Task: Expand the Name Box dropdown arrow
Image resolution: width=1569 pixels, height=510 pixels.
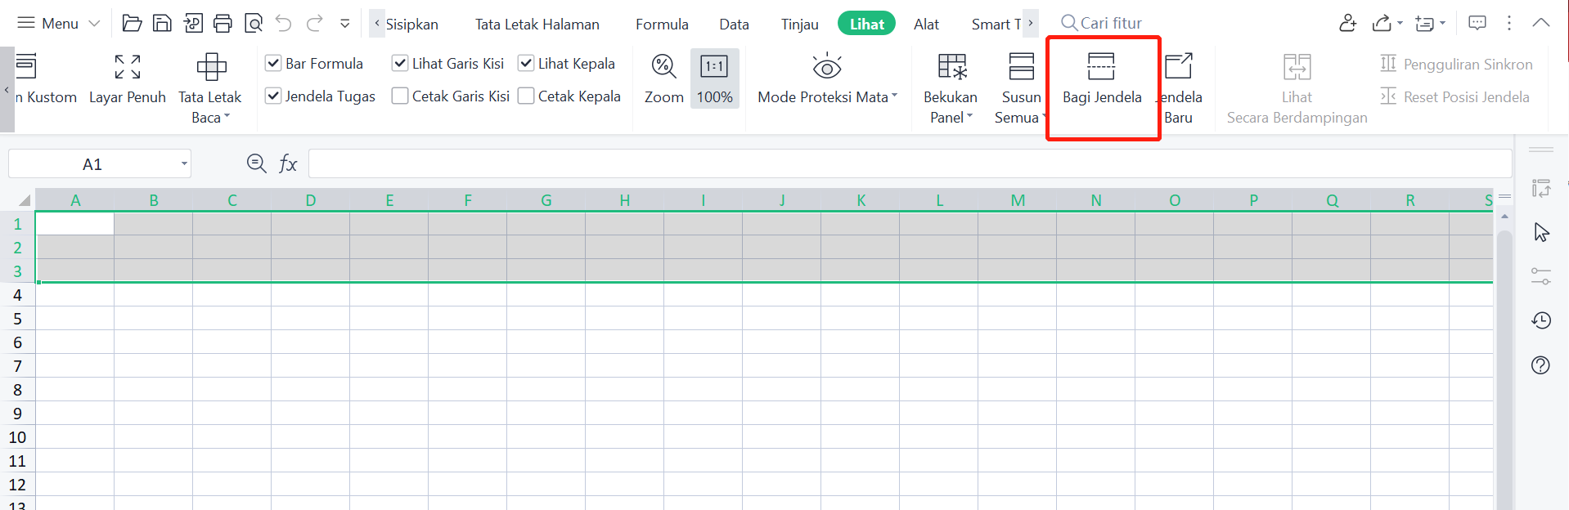Action: click(x=184, y=164)
